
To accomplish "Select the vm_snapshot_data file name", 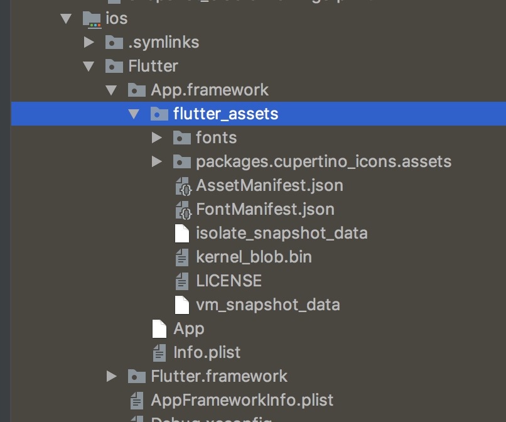I will point(267,305).
